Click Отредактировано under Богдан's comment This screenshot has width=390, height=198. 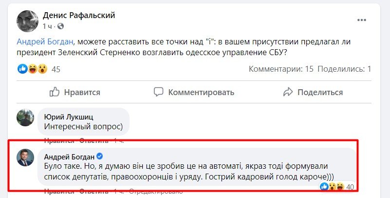click(x=156, y=192)
